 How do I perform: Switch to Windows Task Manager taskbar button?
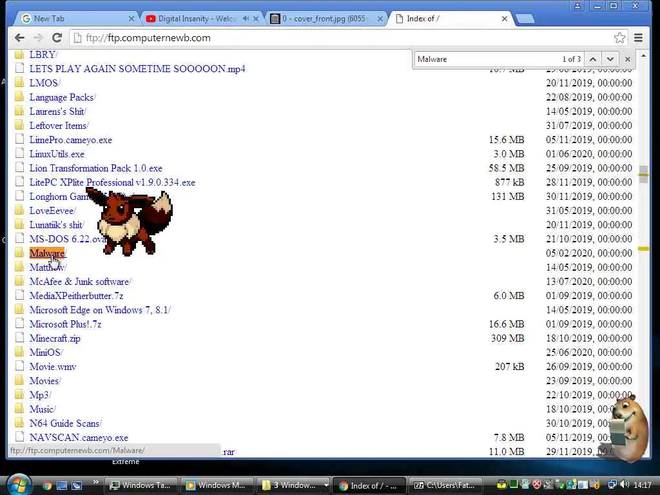(x=141, y=485)
